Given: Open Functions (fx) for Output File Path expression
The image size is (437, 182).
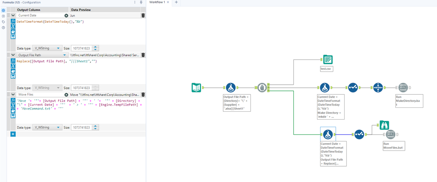Looking at the screenshot, I should pos(13,61).
